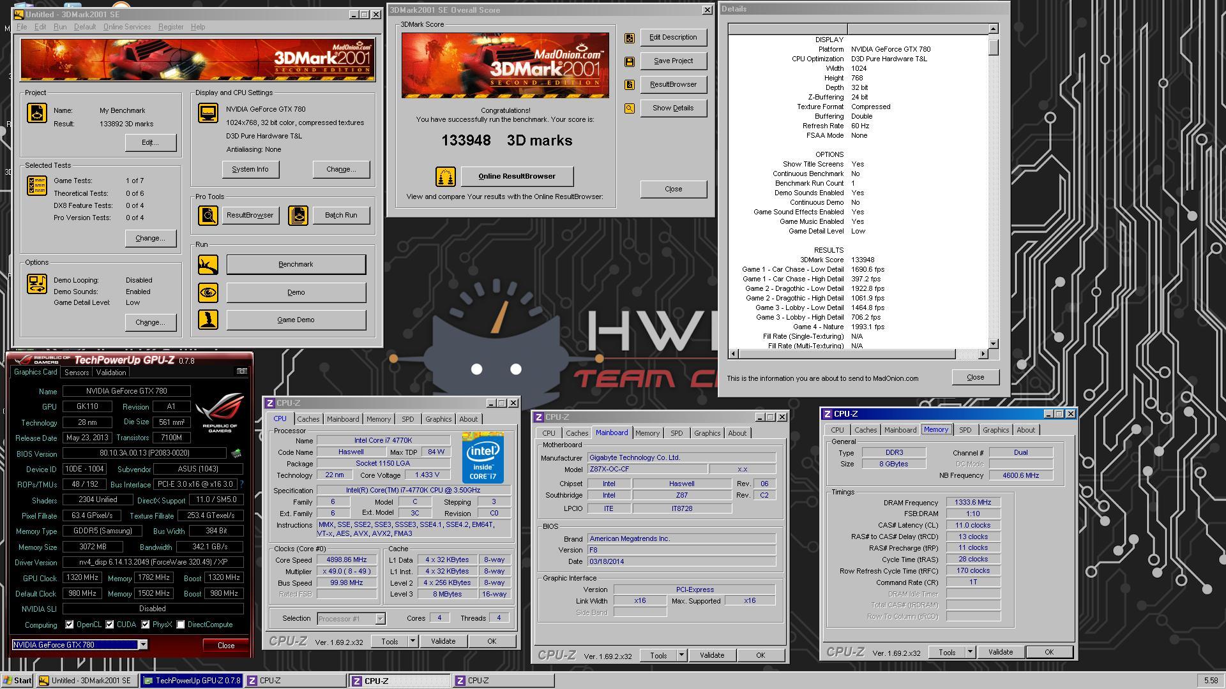Expand the Tools dropdown arrow in Mainboard CPU-Z window
Viewport: 1226px width, 689px height.
(681, 655)
